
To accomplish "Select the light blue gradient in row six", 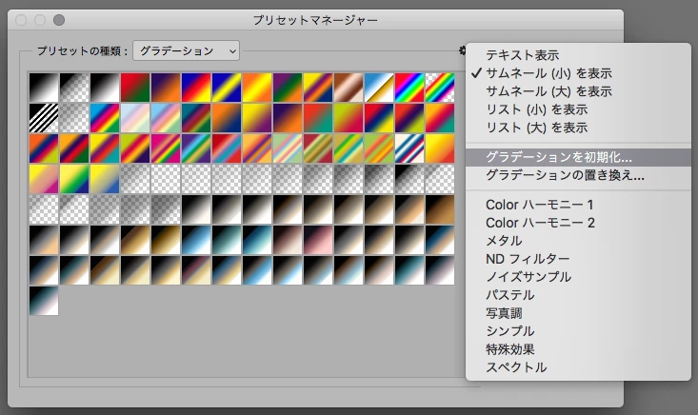I will click(x=196, y=240).
